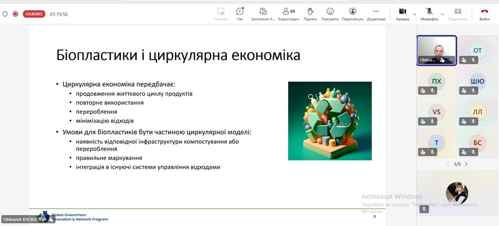Click the slide number 9
The height and width of the screenshot is (226, 499).
click(x=374, y=217)
